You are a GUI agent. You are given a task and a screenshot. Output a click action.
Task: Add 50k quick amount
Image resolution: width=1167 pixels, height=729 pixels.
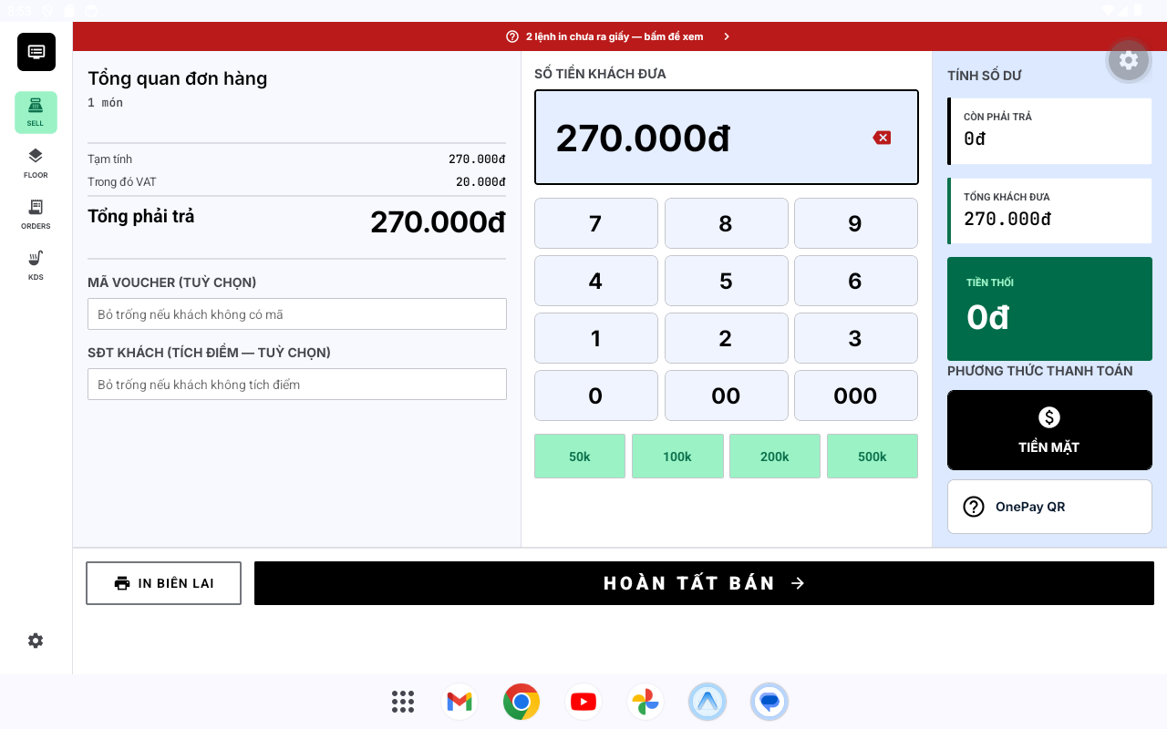coord(580,457)
